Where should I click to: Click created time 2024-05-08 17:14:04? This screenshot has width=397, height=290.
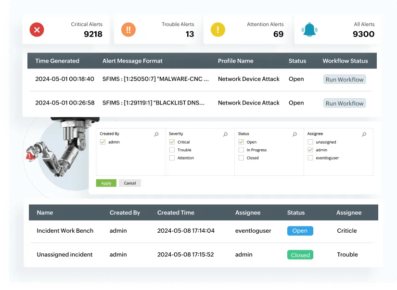coord(186,231)
